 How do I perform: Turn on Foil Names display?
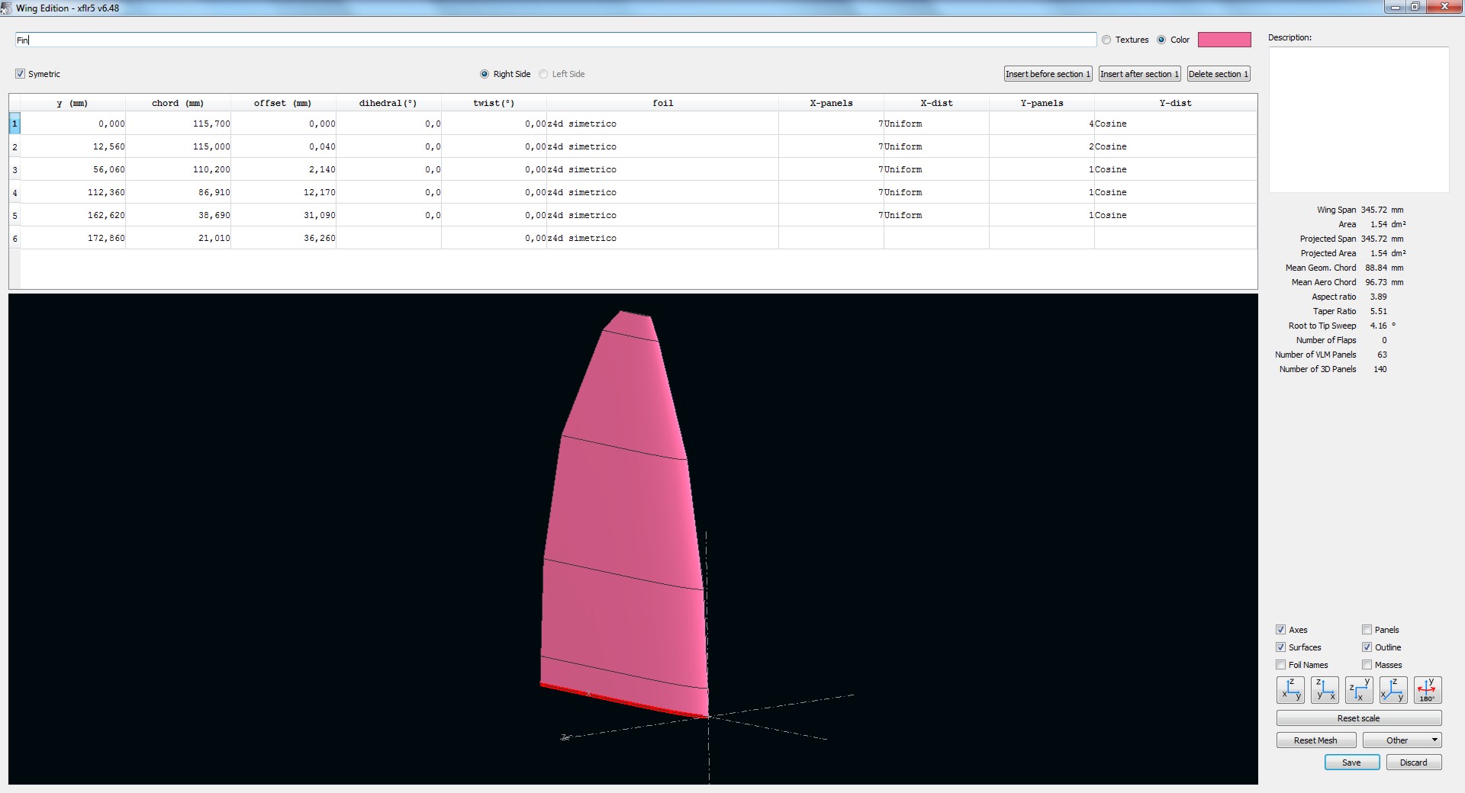pos(1281,665)
